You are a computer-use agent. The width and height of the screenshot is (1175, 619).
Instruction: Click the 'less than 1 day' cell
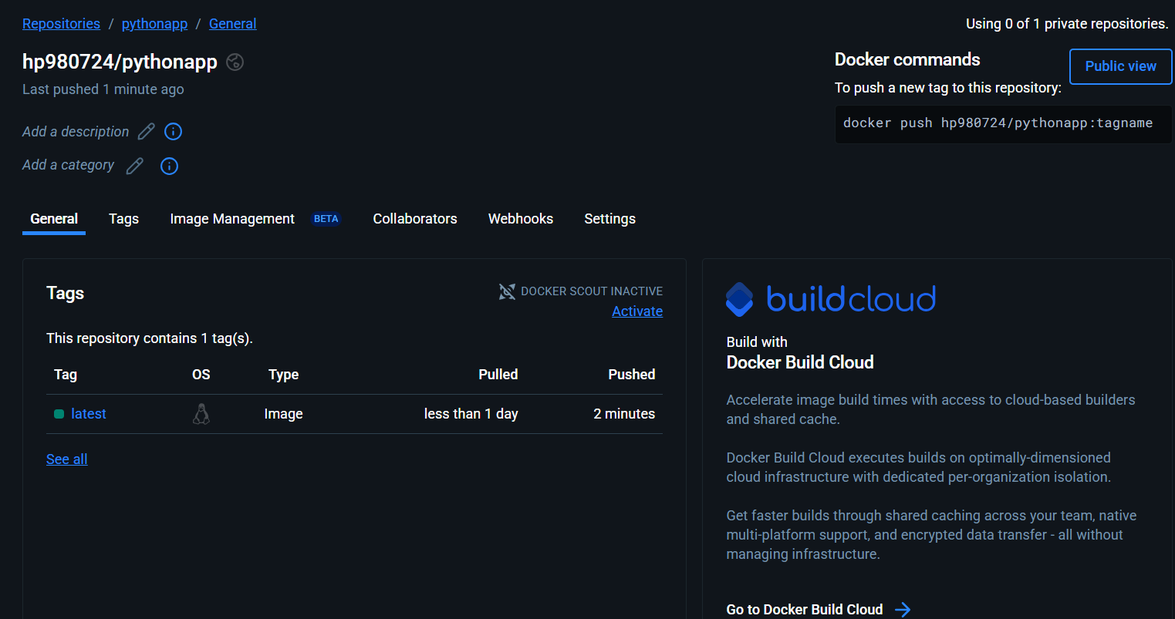coord(471,414)
